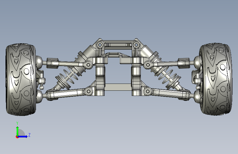The height and width of the screenshot is (154, 238).
Task: Click the top cross brace of the center frame
Action: (118, 45)
